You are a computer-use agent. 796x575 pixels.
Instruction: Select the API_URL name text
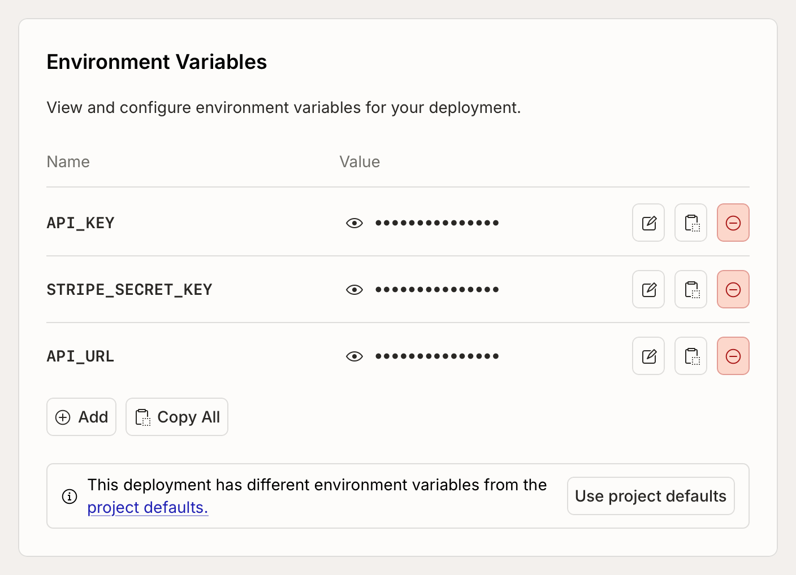pos(80,356)
